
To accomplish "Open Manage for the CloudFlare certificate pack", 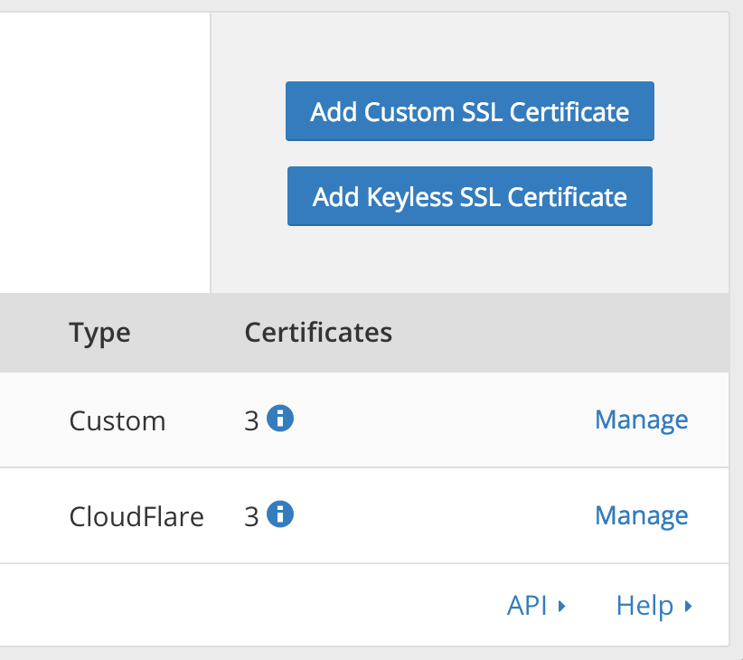I will click(x=641, y=515).
